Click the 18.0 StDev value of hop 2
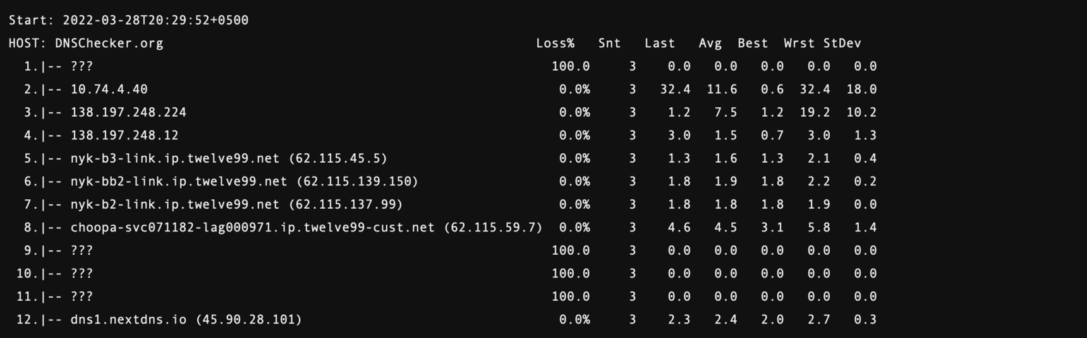 861,90
